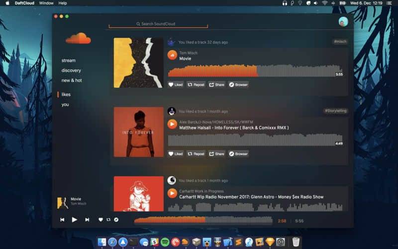Open Trash from the Dock

296,242
